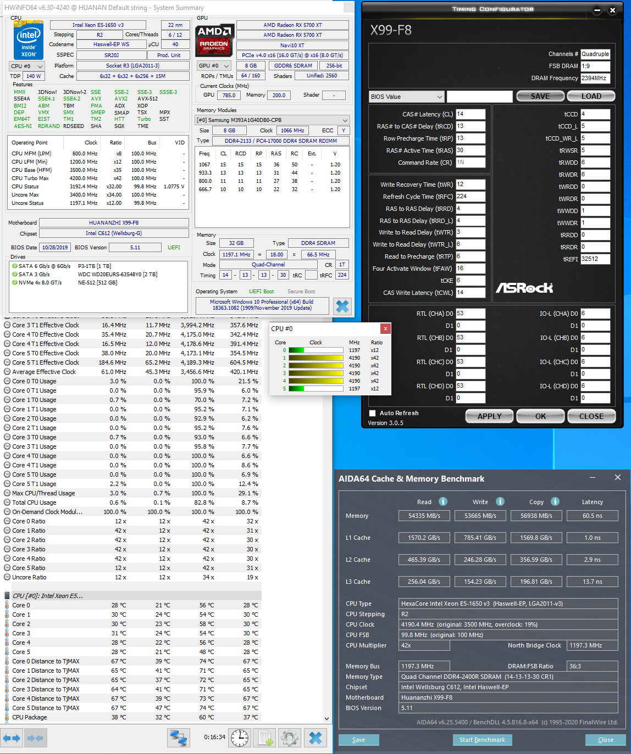Click the info icon beside Write in AIDA64
Screen dimensions: 631x754
500,501
